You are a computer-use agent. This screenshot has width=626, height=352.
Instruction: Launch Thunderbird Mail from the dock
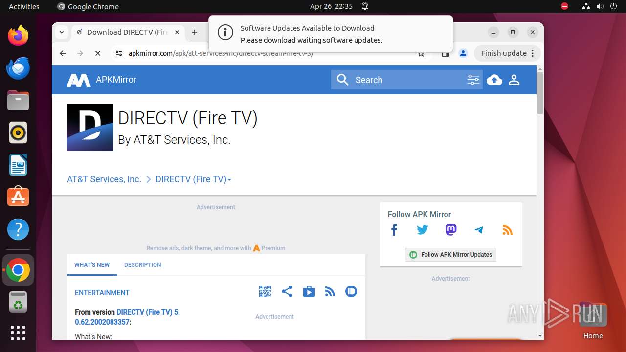coord(18,68)
